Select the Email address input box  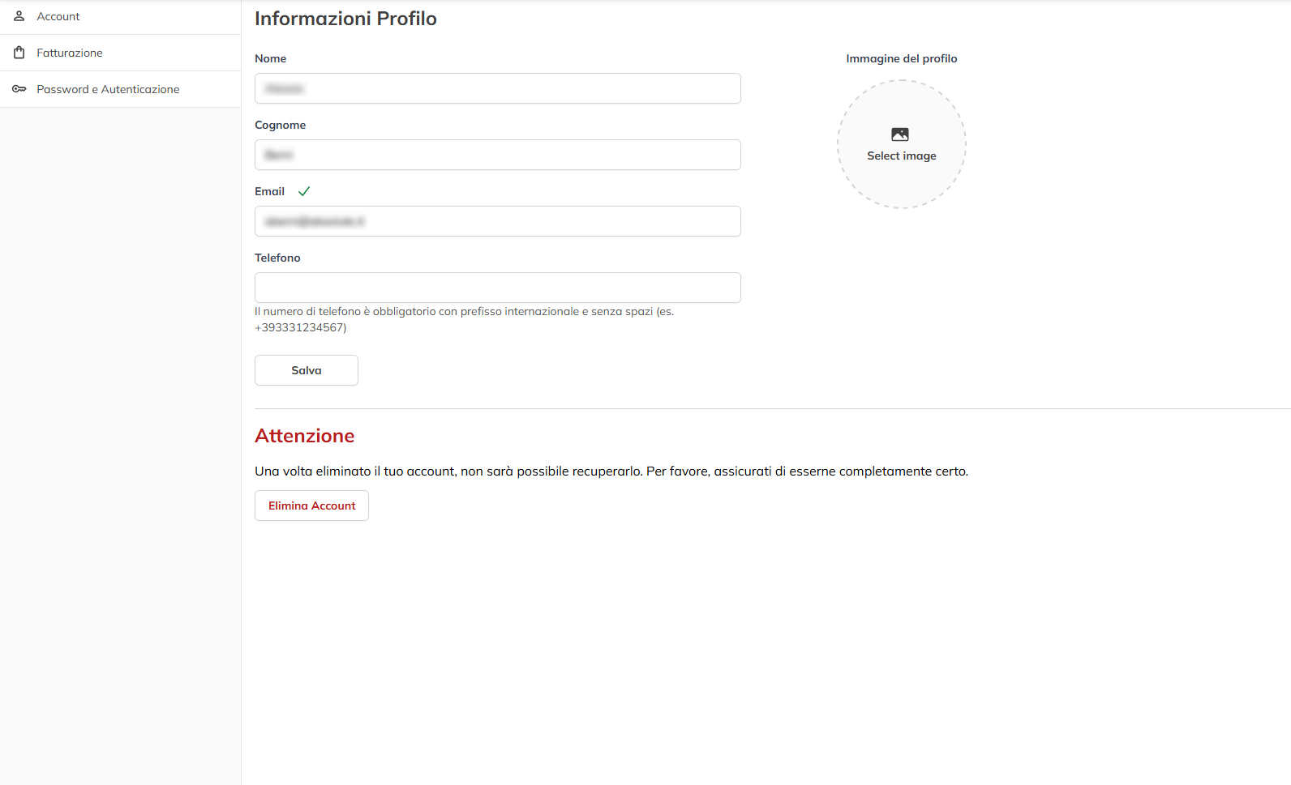pos(497,221)
